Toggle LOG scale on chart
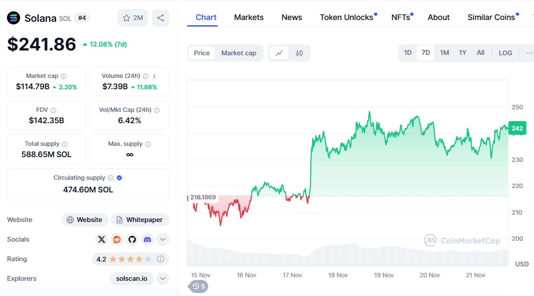This screenshot has width=534, height=296. [x=505, y=53]
